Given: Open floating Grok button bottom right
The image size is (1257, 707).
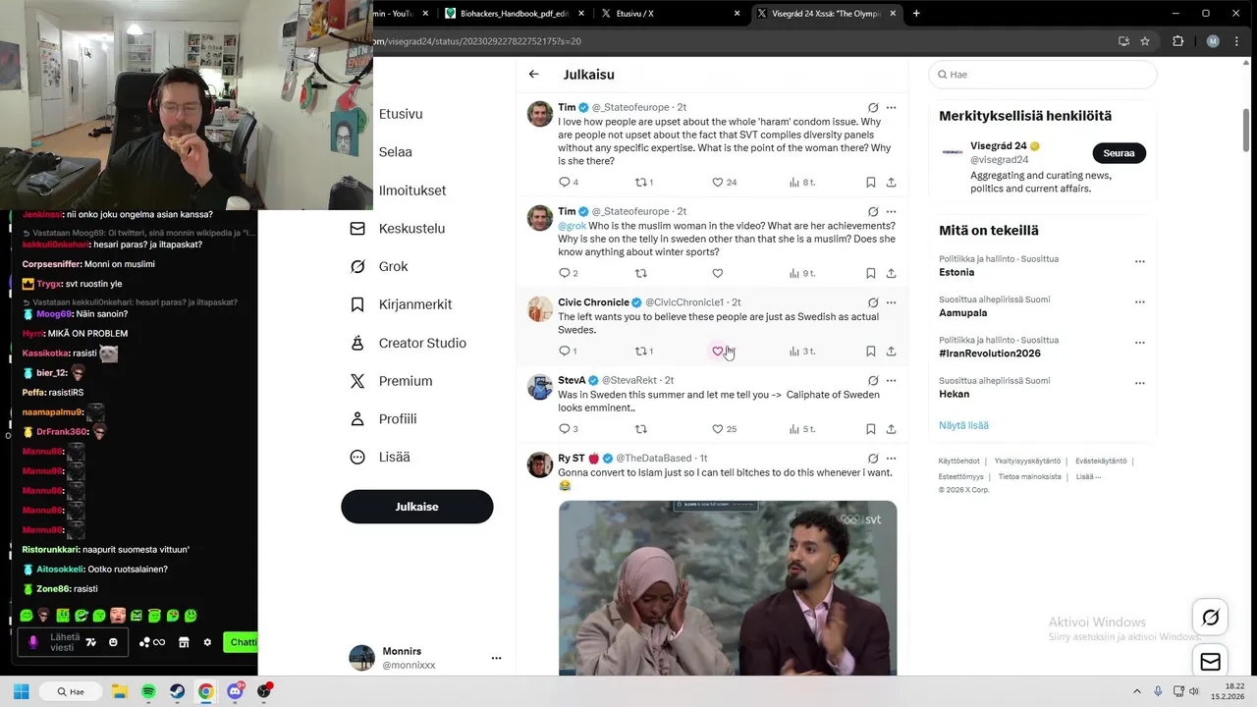Looking at the screenshot, I should (1211, 618).
